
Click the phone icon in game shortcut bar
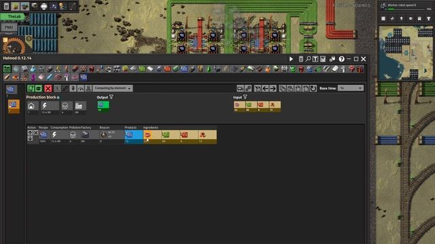[6, 6]
